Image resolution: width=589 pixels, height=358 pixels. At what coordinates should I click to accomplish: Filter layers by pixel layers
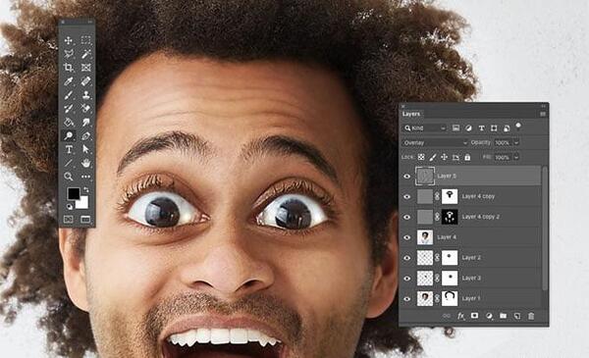(455, 128)
